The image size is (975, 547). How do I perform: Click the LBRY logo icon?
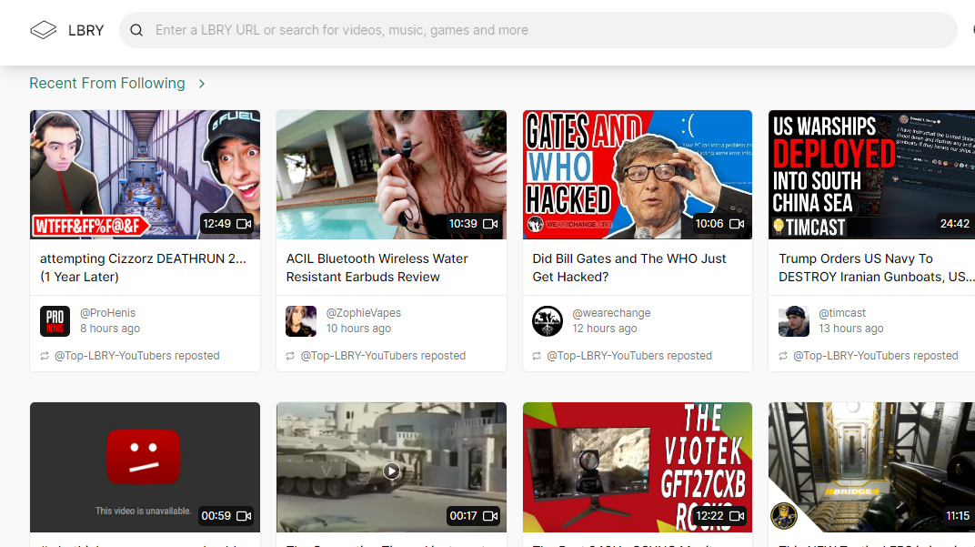pos(43,28)
